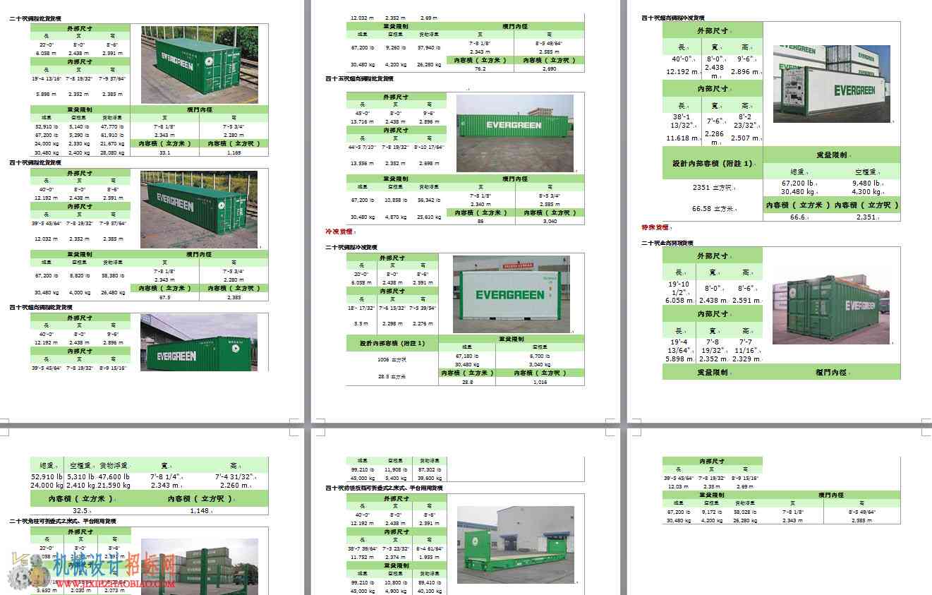The height and width of the screenshot is (595, 932).
Task: Click heading '四十呎超高鋼製冷凍貨櫃'
Action: pyautogui.click(x=673, y=18)
